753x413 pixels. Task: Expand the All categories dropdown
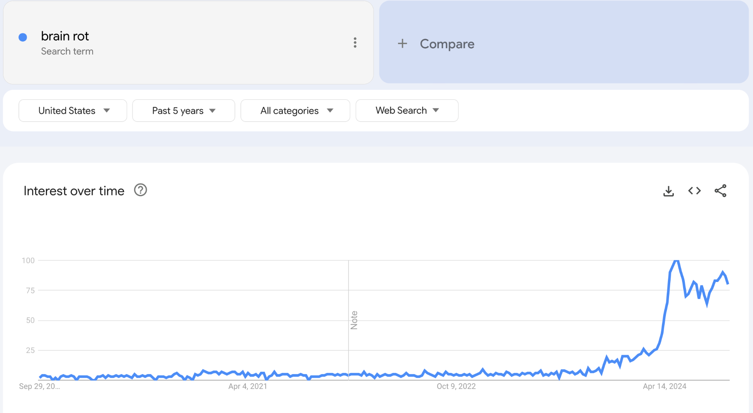pos(295,111)
